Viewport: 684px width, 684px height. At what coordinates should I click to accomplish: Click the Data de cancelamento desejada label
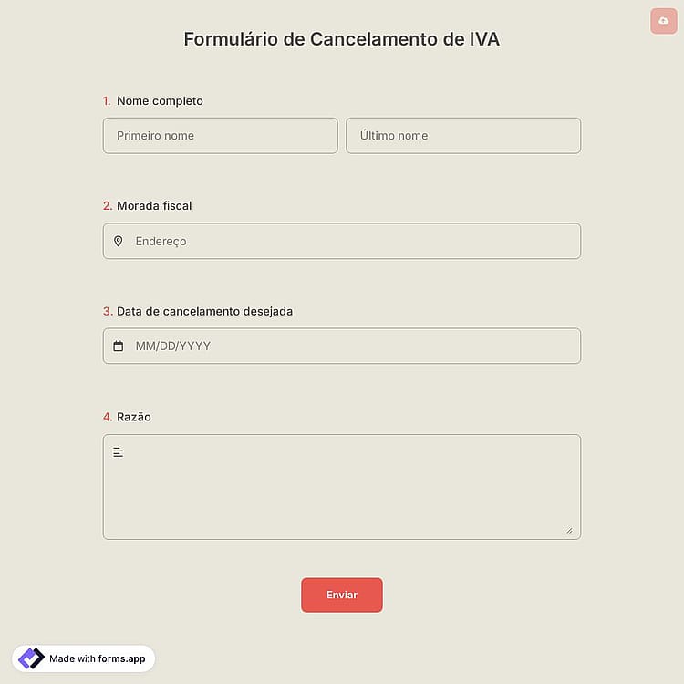click(x=204, y=312)
